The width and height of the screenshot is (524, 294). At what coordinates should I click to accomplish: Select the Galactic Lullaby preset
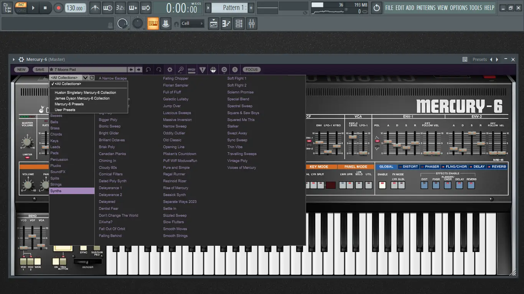[x=176, y=99]
